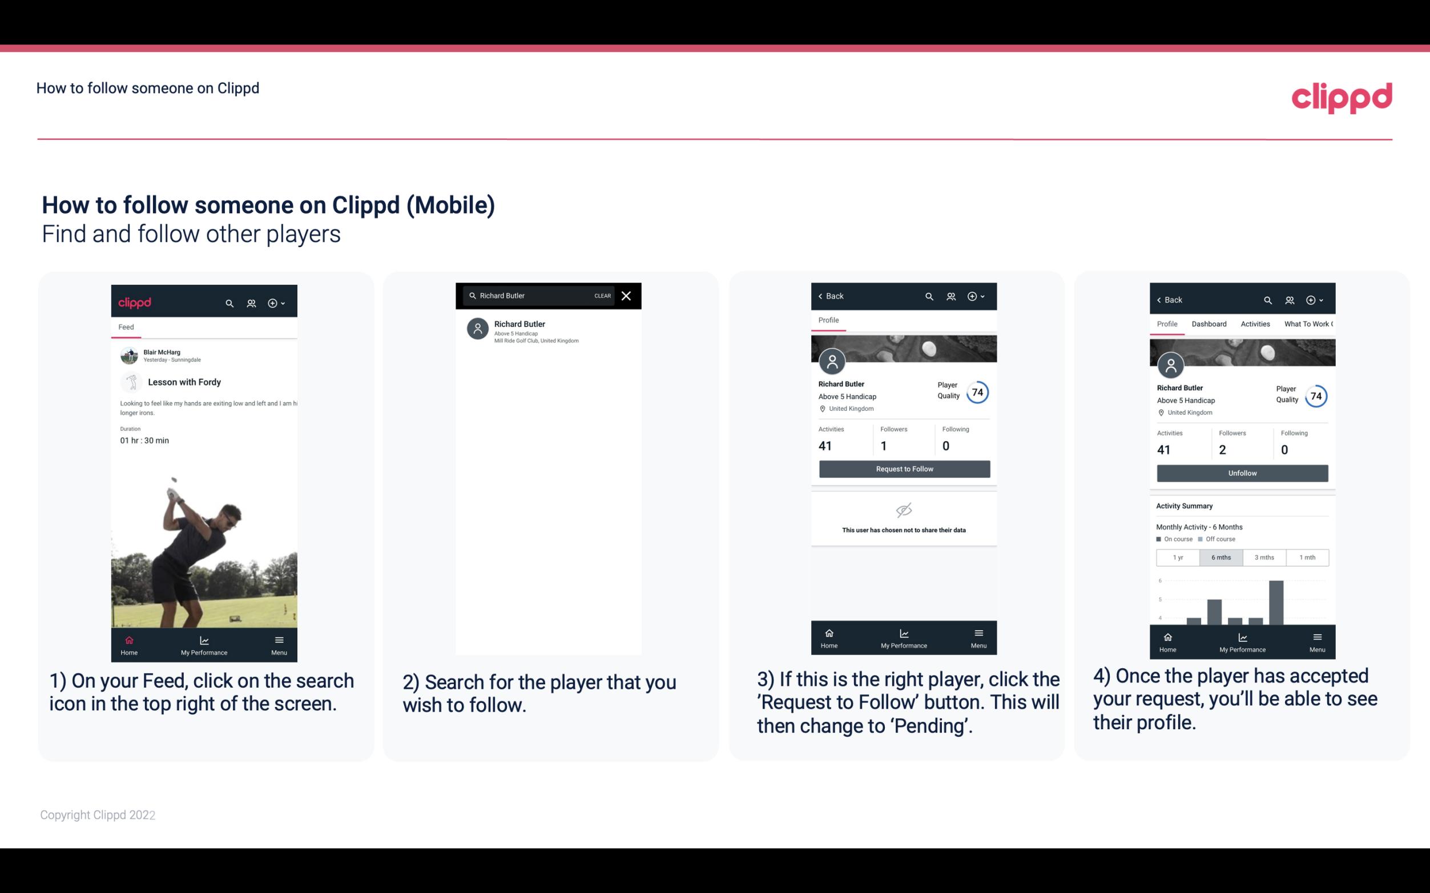The width and height of the screenshot is (1430, 893).
Task: Click the Back arrow icon on profile screen
Action: pyautogui.click(x=823, y=296)
